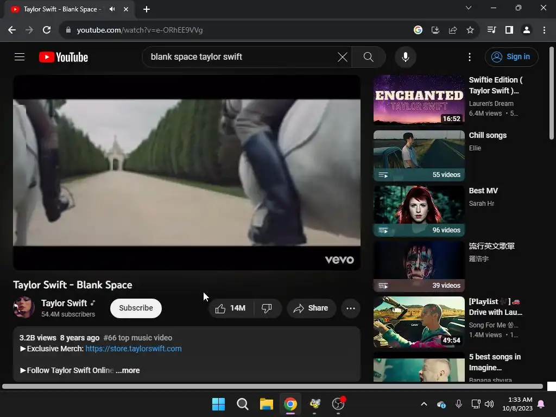
Task: Open Google icon in the address bar
Action: click(418, 30)
